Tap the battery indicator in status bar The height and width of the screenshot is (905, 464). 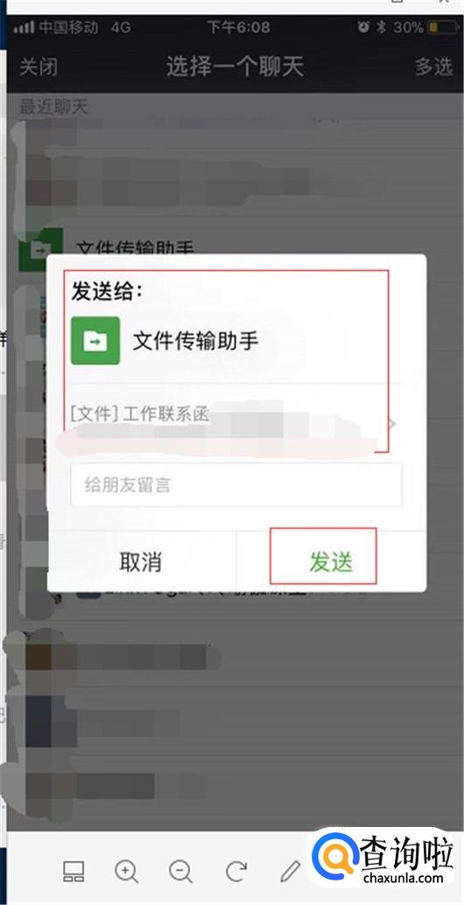coord(441,27)
